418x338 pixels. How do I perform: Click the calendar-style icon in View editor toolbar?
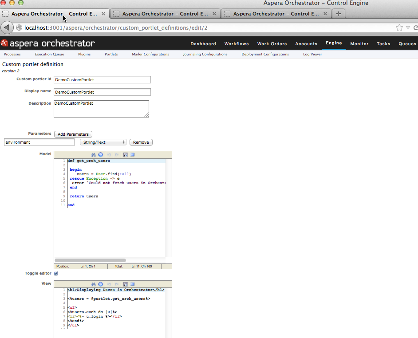(x=126, y=284)
